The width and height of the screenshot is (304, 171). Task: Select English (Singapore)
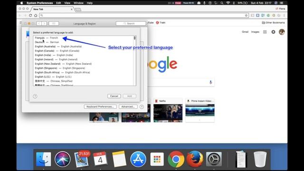tap(84, 68)
